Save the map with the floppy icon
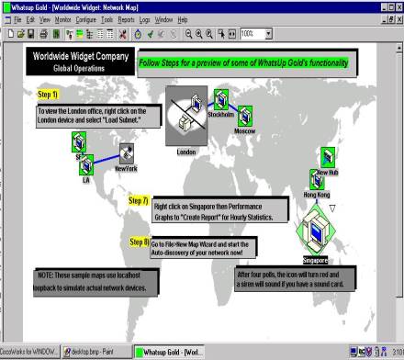This screenshot has width=404, height=360. 30,34
